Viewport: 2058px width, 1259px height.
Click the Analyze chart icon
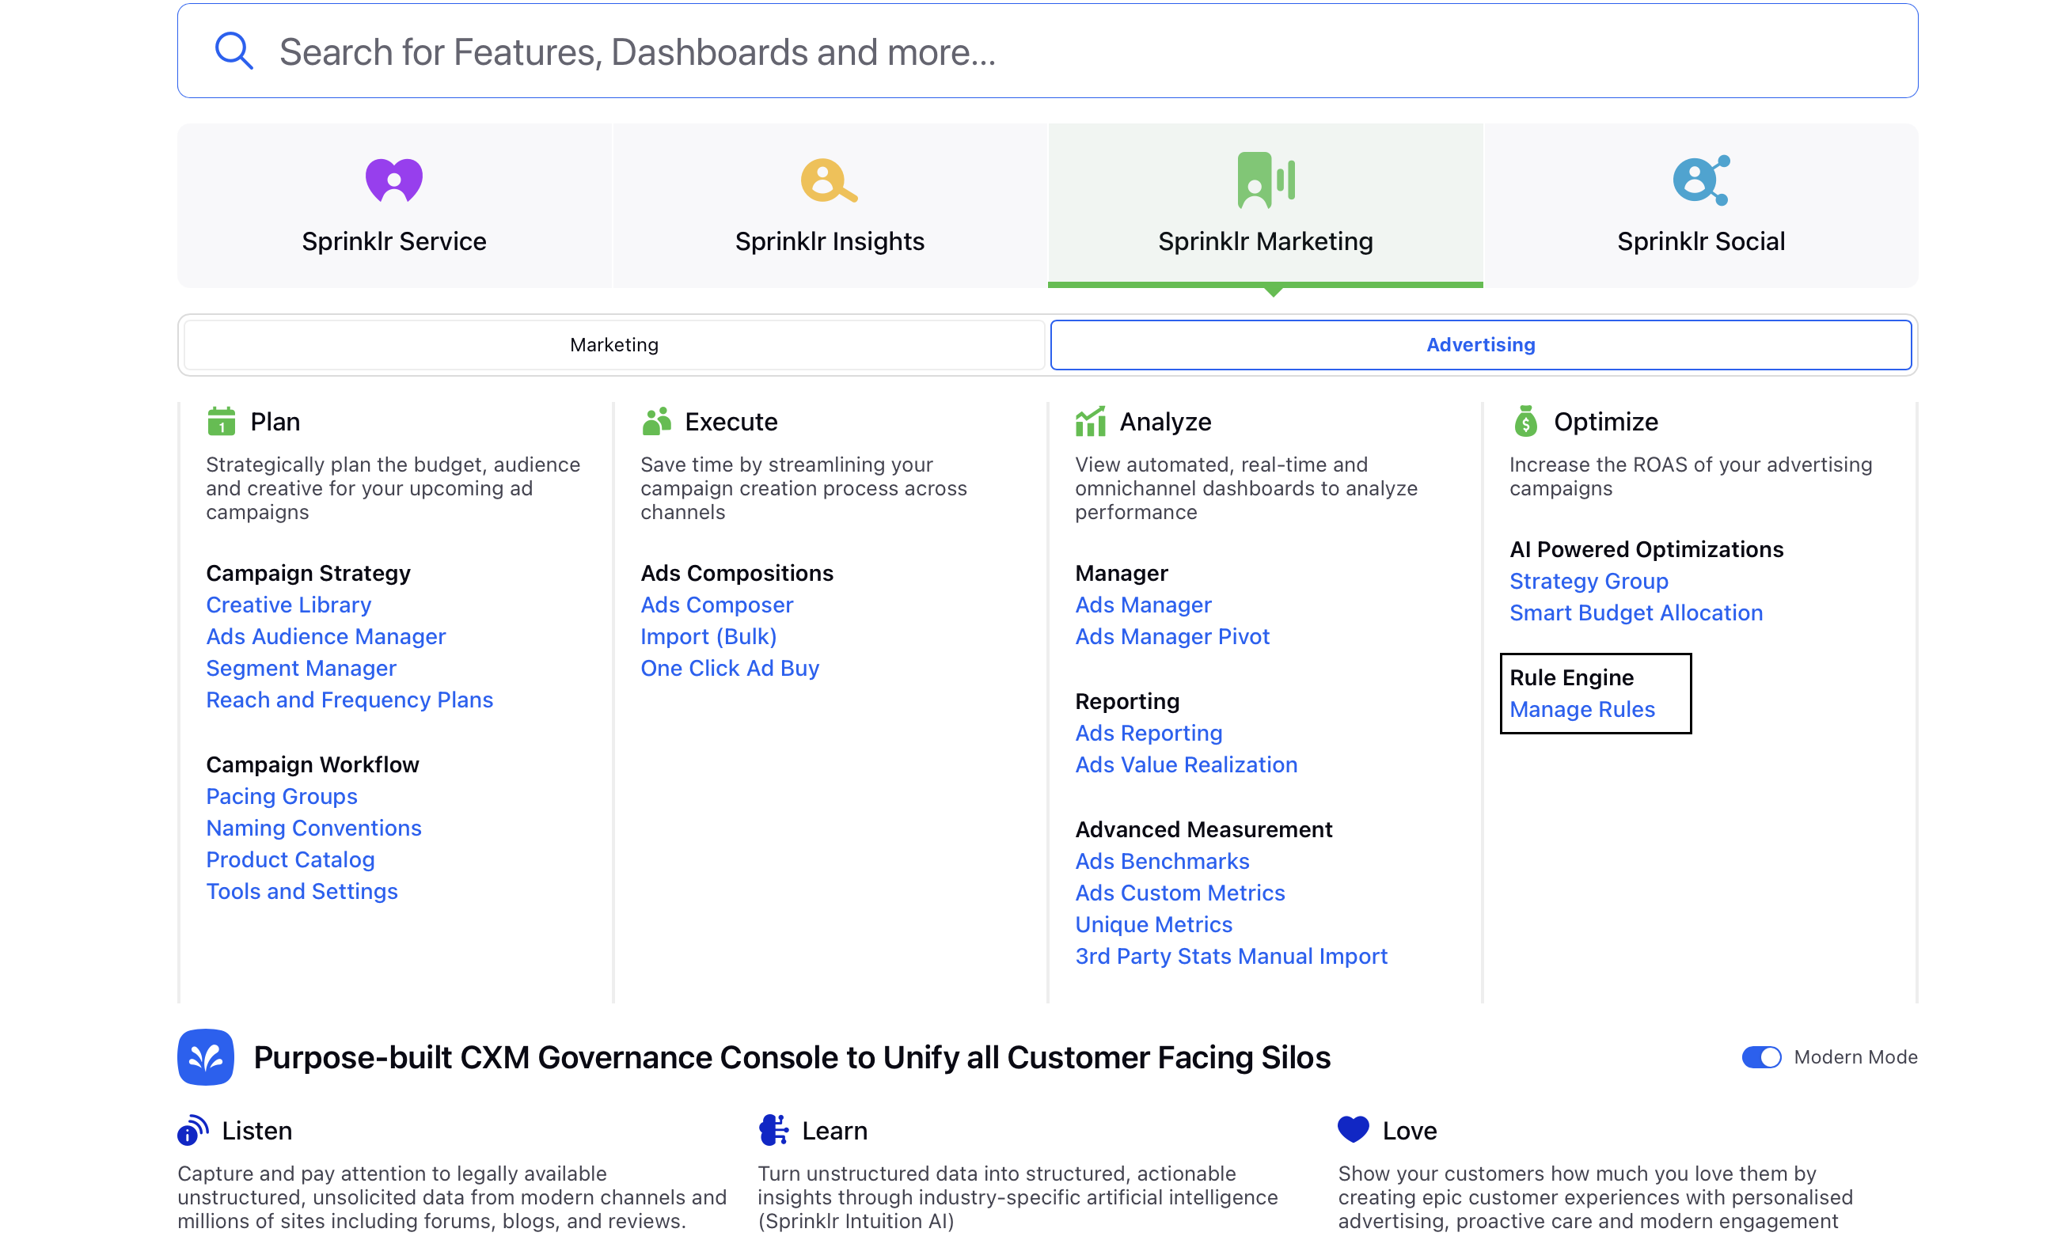pos(1090,422)
